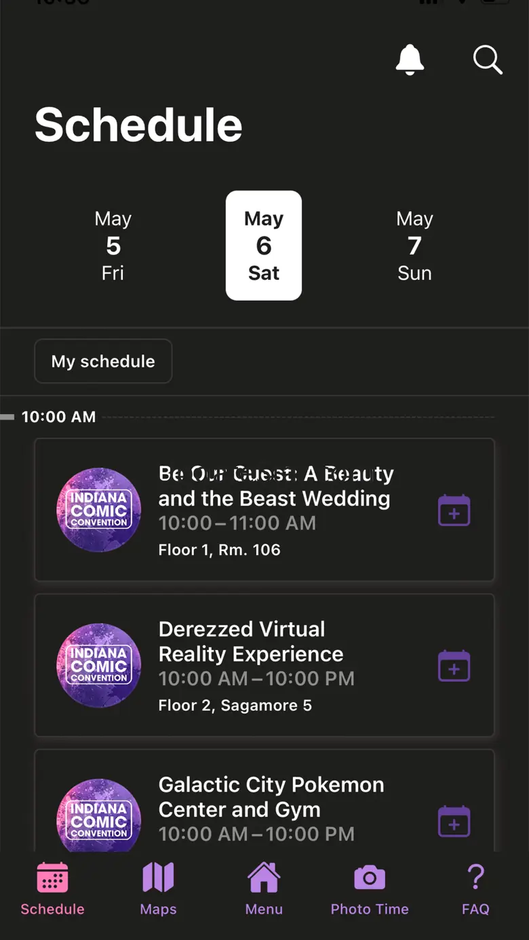The width and height of the screenshot is (529, 940).
Task: Tap the 10:00 AM time marker
Action: [58, 417]
